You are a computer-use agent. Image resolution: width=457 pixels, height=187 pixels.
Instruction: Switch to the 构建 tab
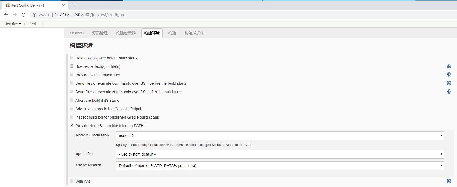click(x=172, y=33)
